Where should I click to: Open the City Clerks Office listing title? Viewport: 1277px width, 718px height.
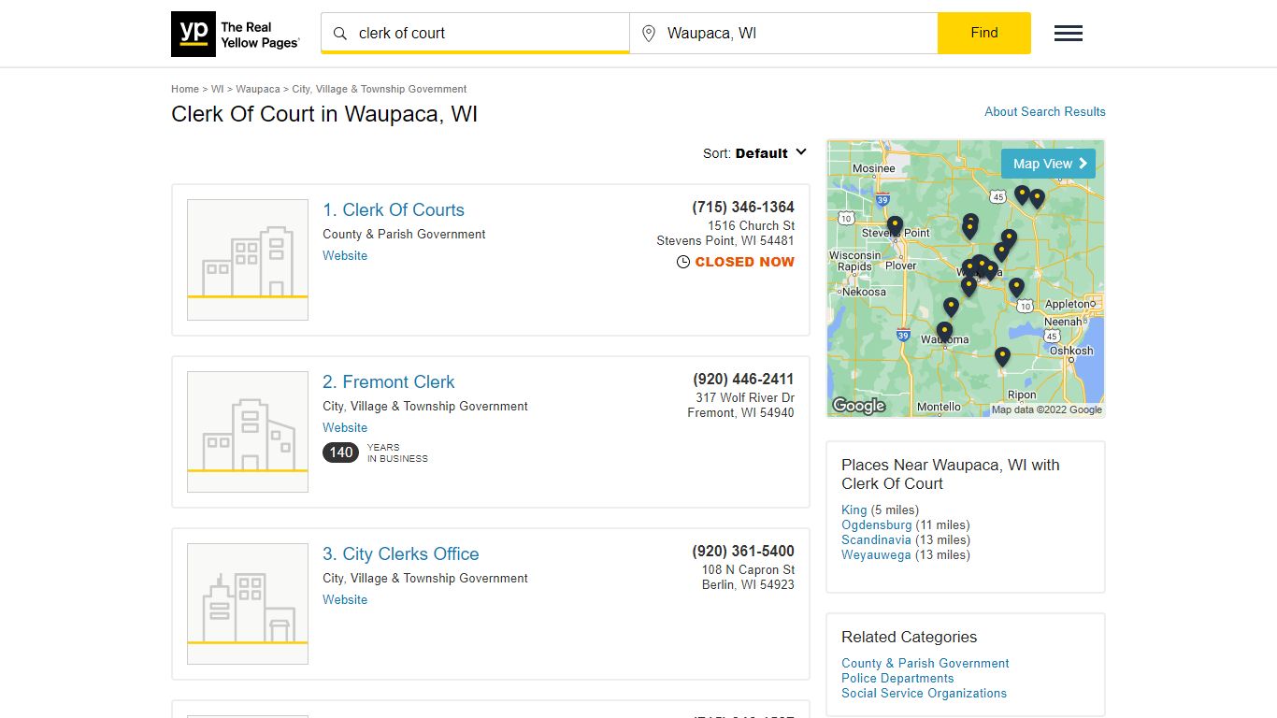(x=401, y=554)
